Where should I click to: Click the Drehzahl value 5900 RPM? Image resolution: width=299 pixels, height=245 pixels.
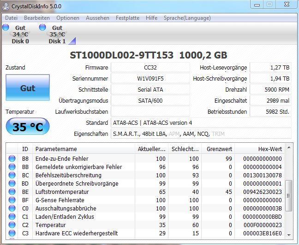coord(270,89)
